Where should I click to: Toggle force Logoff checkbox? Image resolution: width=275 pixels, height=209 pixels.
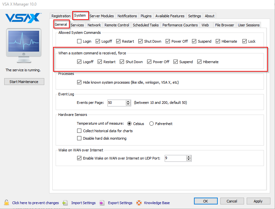click(79, 62)
